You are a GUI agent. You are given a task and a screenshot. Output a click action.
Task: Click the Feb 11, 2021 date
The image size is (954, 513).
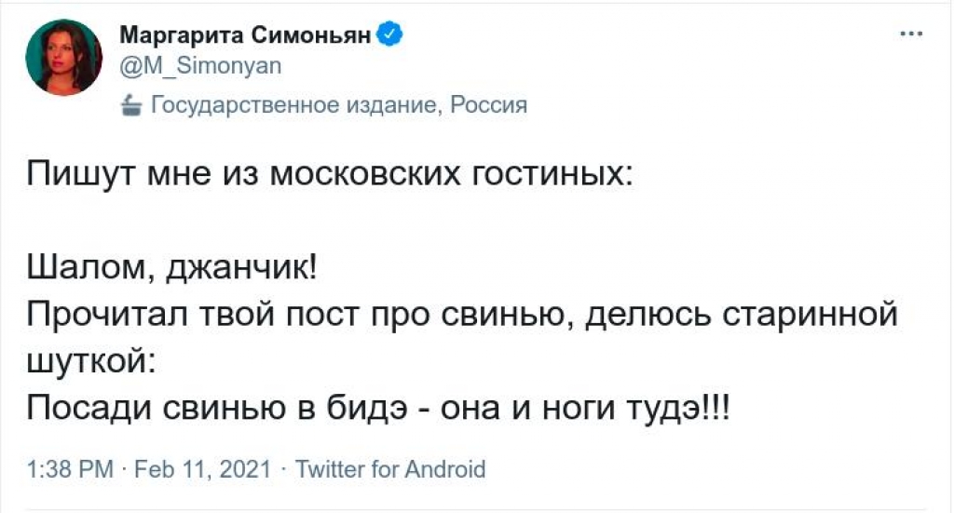tap(202, 469)
